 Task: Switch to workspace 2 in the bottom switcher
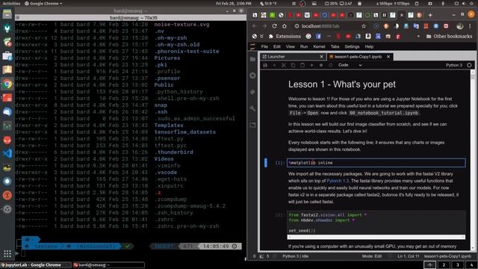point(444,265)
